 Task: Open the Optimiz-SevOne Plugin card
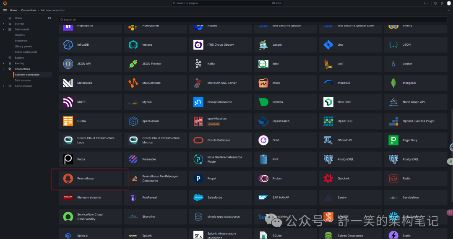pyautogui.click(x=416, y=121)
